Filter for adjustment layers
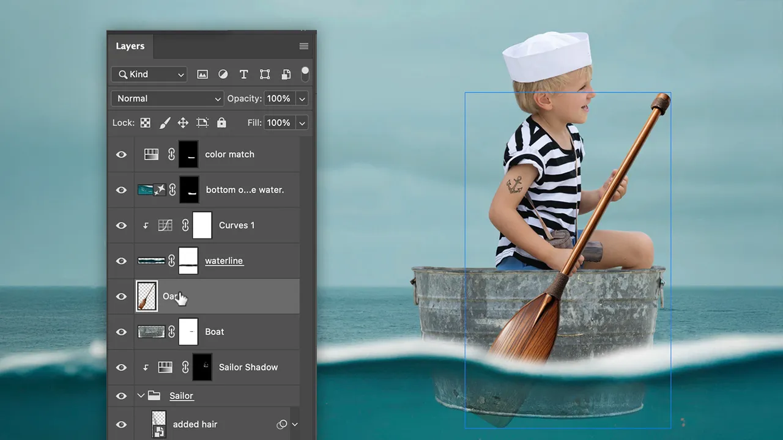 pos(223,75)
